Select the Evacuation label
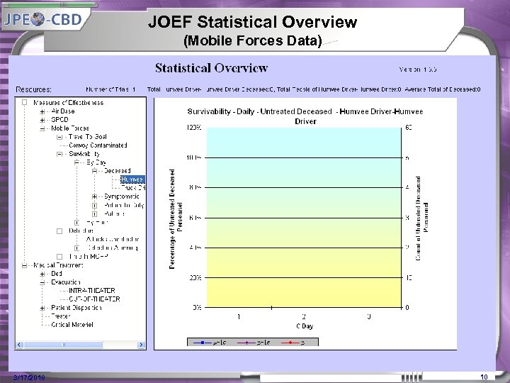Screen dimensions: 510x383 point(66,282)
